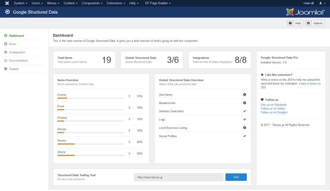Click the heart icon beside Follow us

coord(262,100)
